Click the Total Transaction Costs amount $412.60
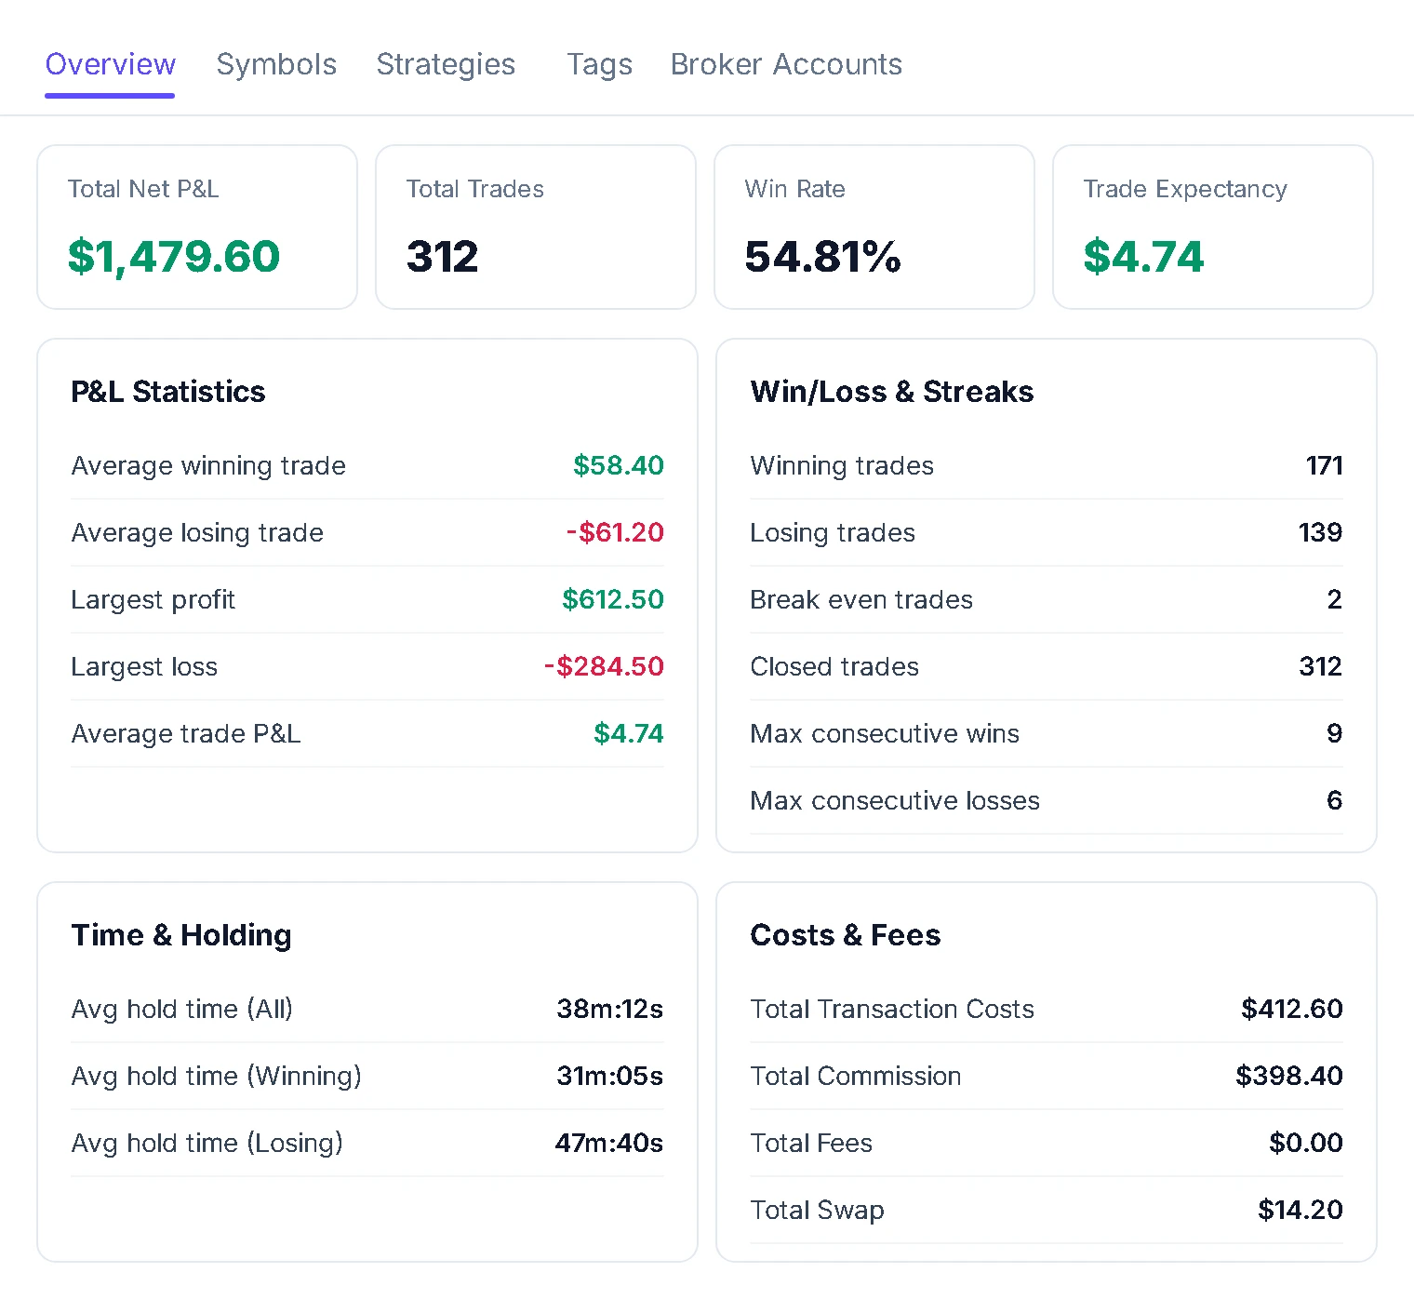This screenshot has width=1414, height=1299. pos(1291,1009)
